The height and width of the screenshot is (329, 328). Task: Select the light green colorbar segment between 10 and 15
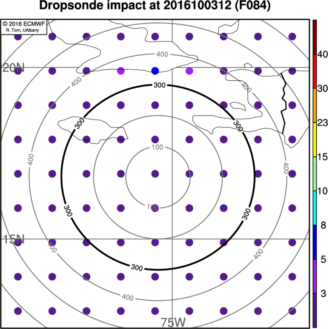point(314,174)
